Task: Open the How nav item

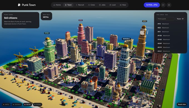Action: [123, 5]
